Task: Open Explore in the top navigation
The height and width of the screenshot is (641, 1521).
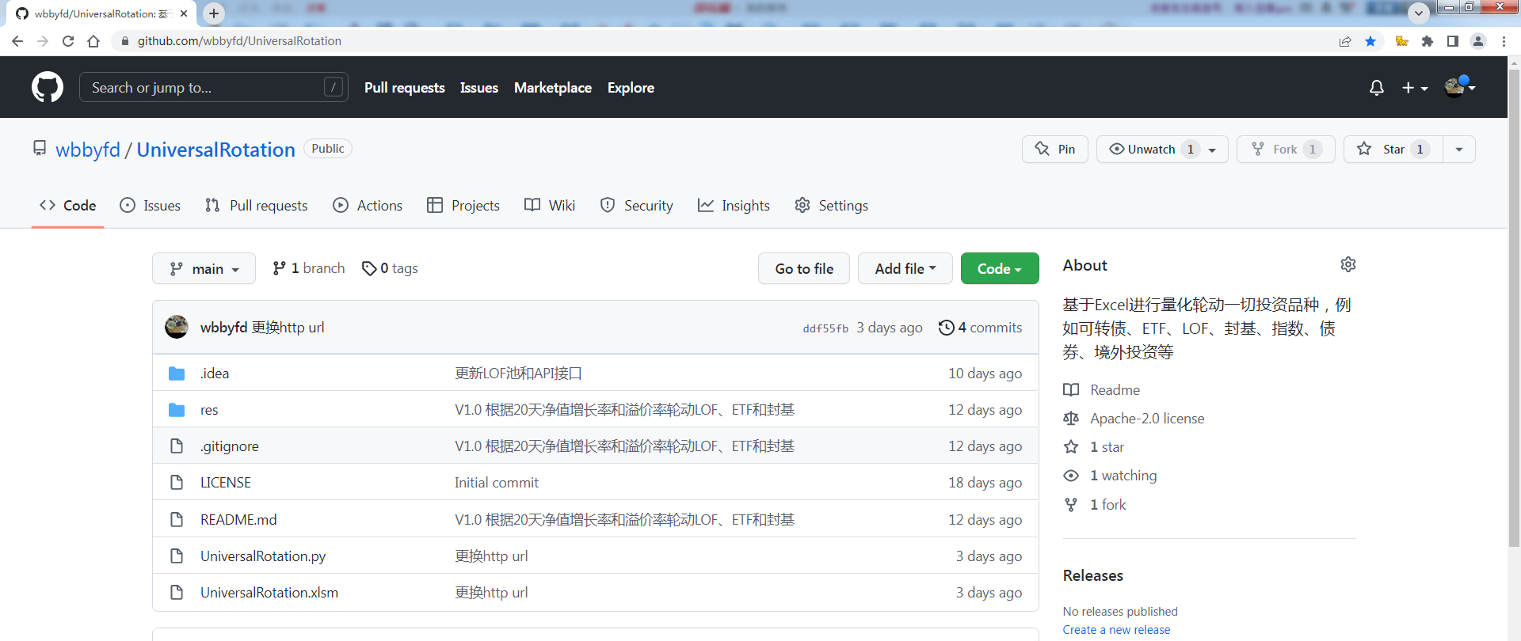Action: coord(631,88)
